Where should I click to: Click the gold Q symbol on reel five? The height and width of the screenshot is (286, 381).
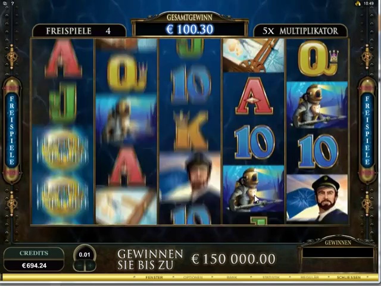pos(317,58)
